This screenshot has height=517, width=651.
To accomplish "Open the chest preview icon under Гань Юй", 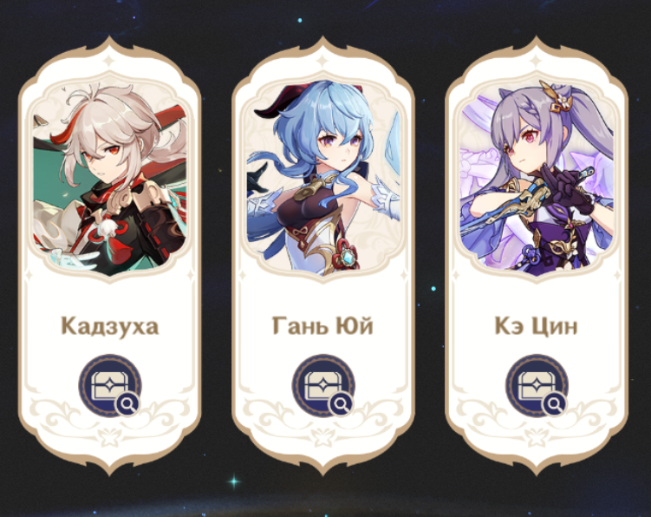I will point(323,385).
